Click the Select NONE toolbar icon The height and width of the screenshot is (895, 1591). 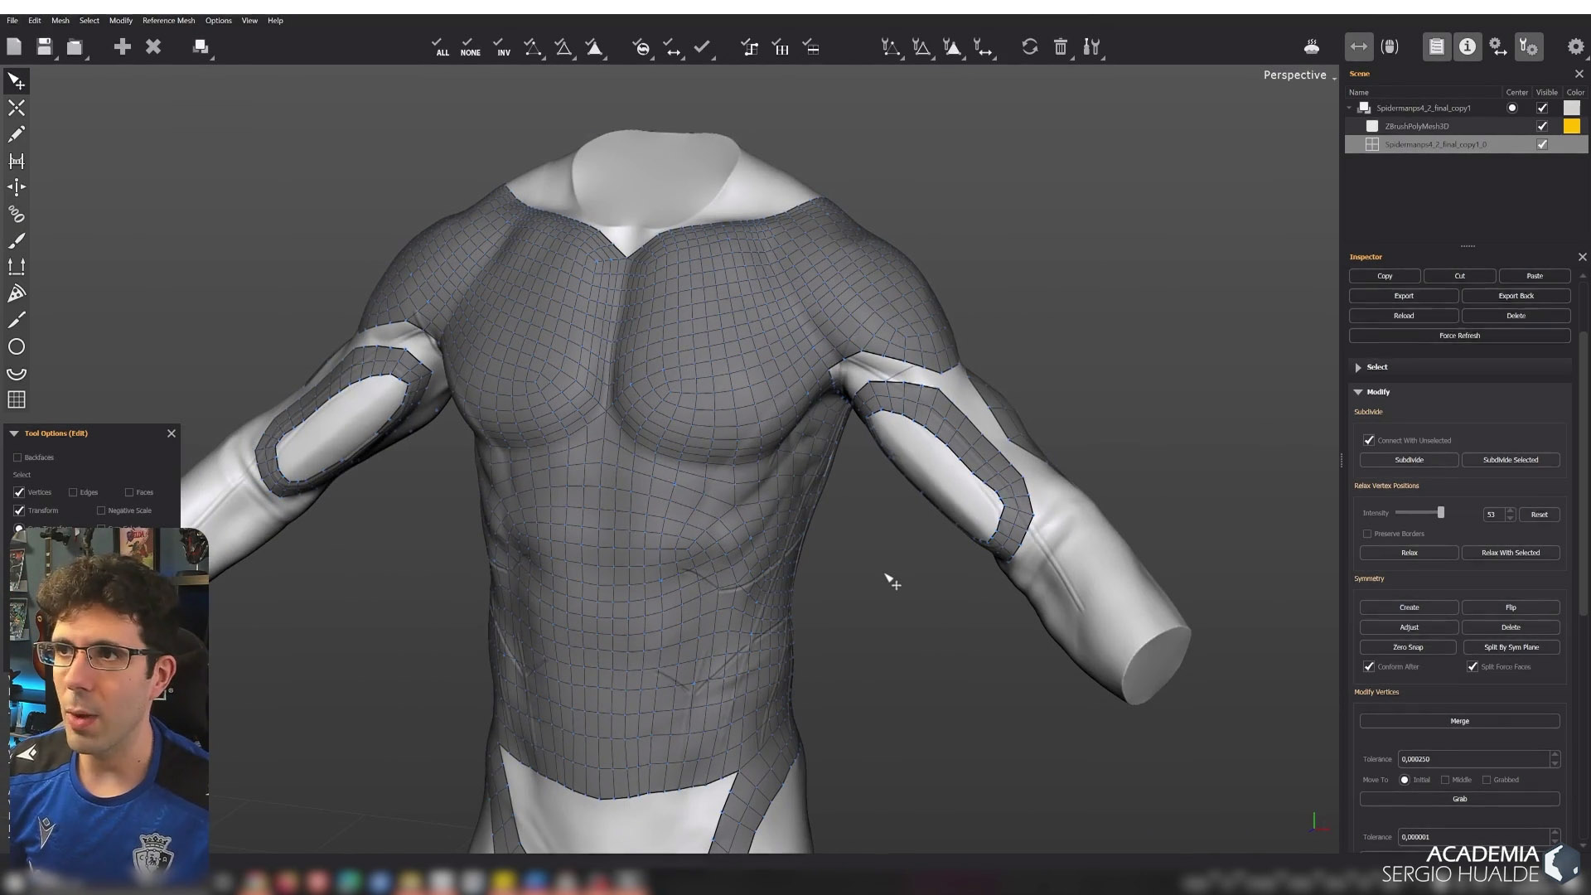pos(470,47)
